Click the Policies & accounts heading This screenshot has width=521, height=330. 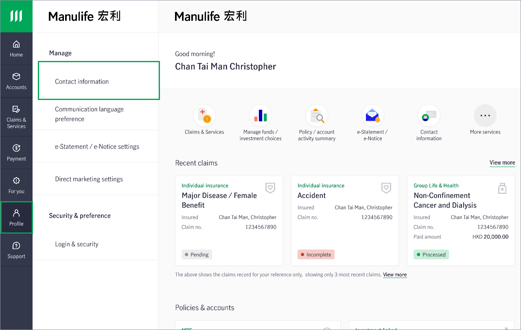[205, 308]
